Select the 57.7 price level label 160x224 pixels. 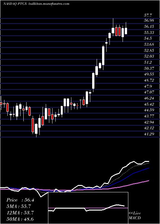coord(149,15)
